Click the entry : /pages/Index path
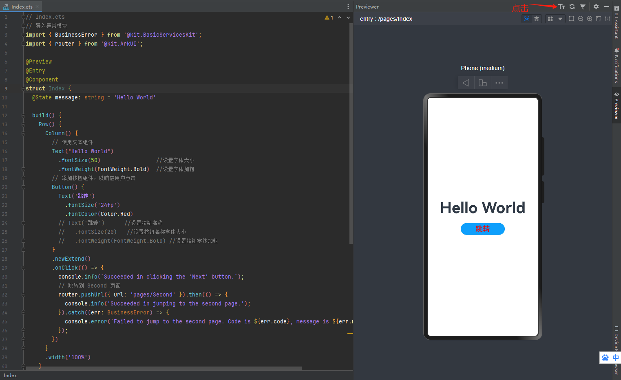 coord(386,19)
